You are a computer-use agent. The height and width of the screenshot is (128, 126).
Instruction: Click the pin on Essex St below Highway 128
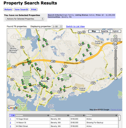[62, 69]
